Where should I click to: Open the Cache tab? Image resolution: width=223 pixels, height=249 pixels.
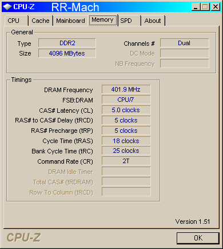point(41,21)
